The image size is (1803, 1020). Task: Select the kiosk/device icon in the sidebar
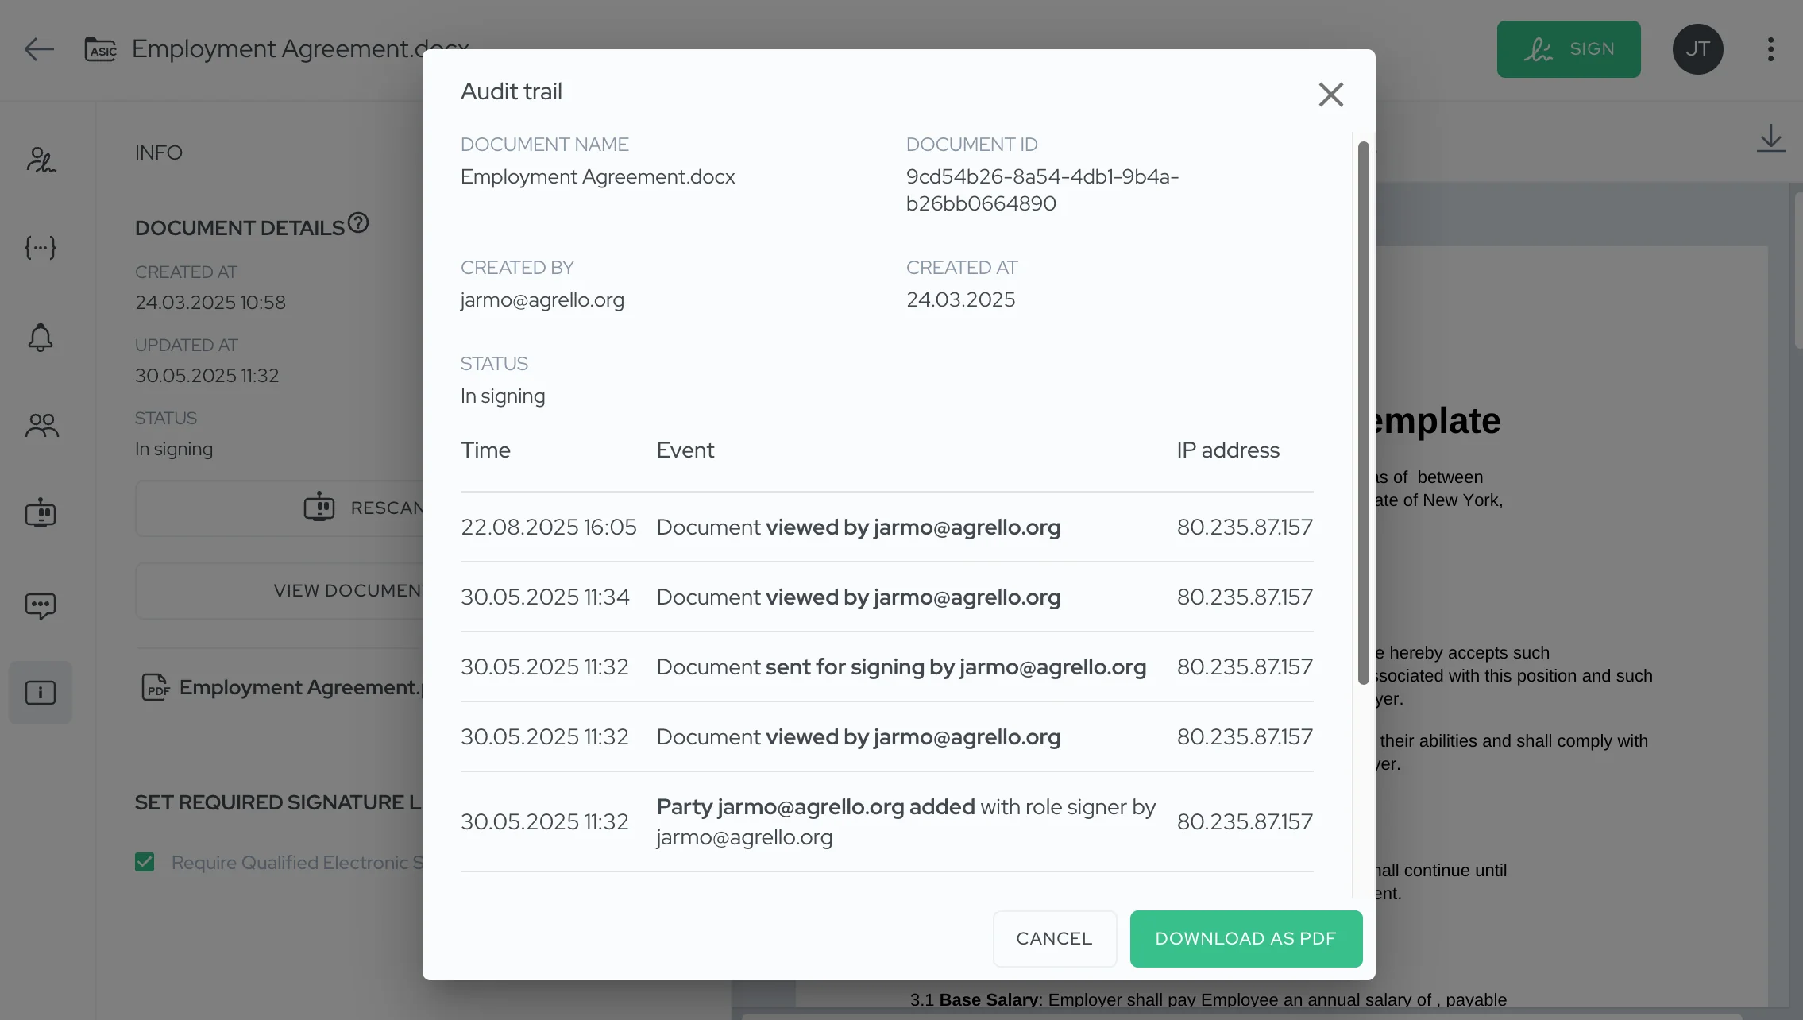pyautogui.click(x=40, y=513)
